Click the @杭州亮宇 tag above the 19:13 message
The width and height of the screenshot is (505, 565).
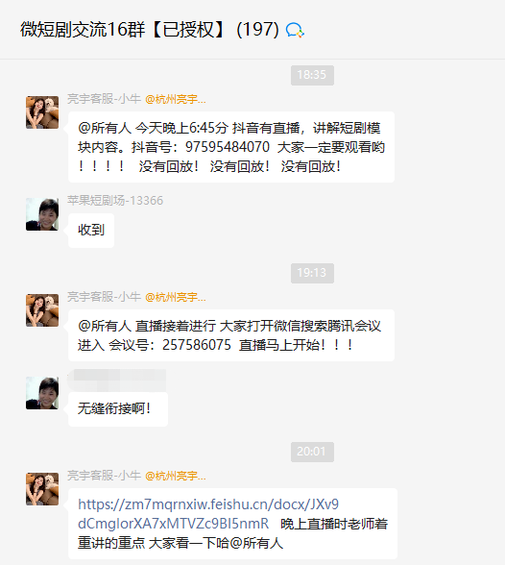[176, 297]
